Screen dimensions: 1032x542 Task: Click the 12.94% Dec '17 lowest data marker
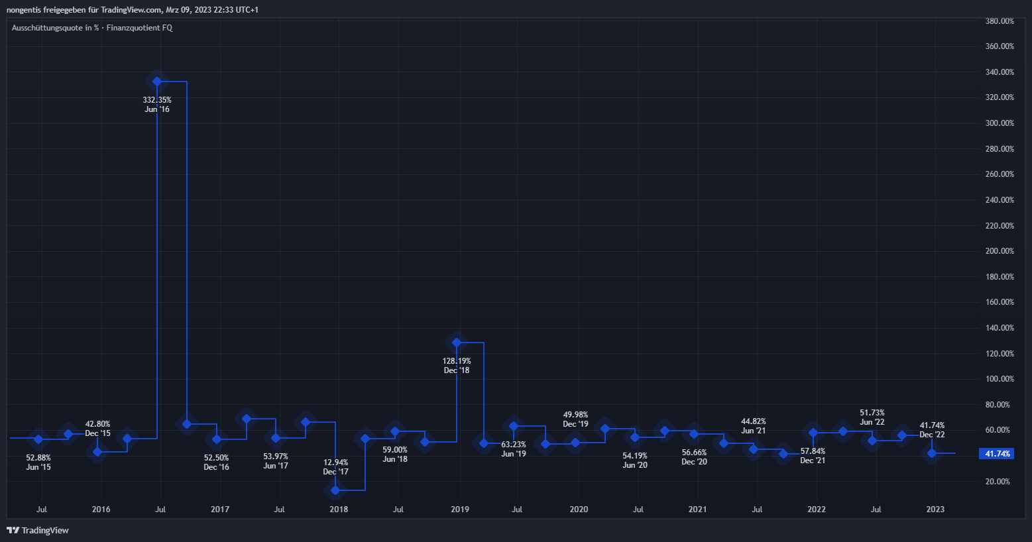click(335, 490)
